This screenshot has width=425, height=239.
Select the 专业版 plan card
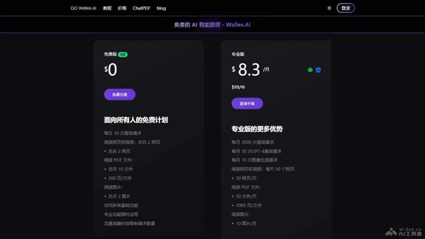tap(276, 138)
